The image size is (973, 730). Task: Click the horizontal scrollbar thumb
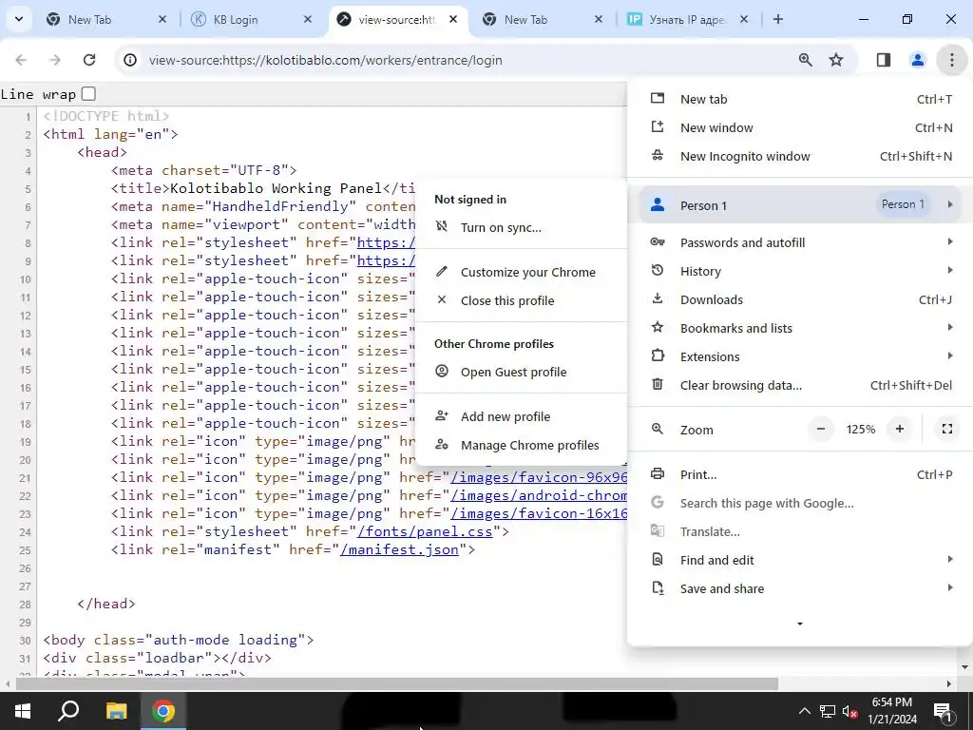coord(397,684)
